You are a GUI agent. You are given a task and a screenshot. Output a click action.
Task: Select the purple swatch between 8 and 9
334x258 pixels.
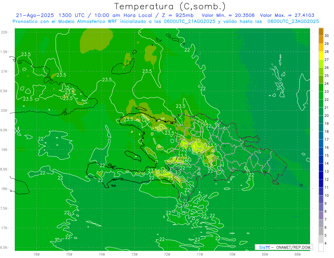321,208
